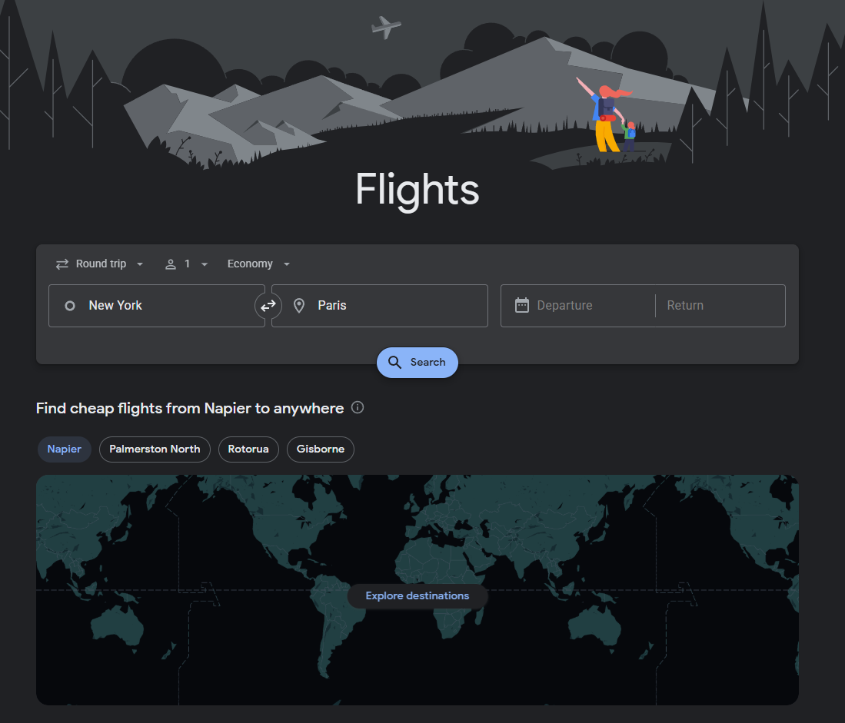The height and width of the screenshot is (723, 845).
Task: Click the search magnifier icon in Search button
Action: 395,362
